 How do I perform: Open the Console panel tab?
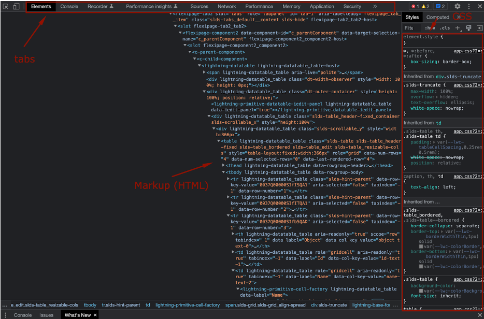pyautogui.click(x=69, y=7)
